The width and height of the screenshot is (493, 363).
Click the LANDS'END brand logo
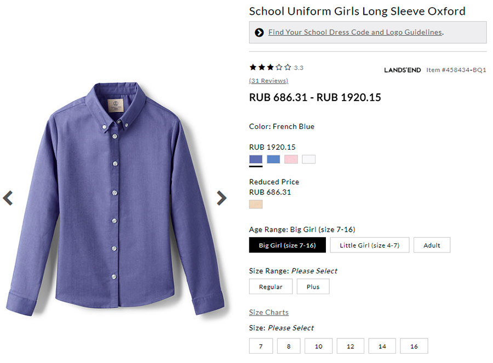(402, 69)
